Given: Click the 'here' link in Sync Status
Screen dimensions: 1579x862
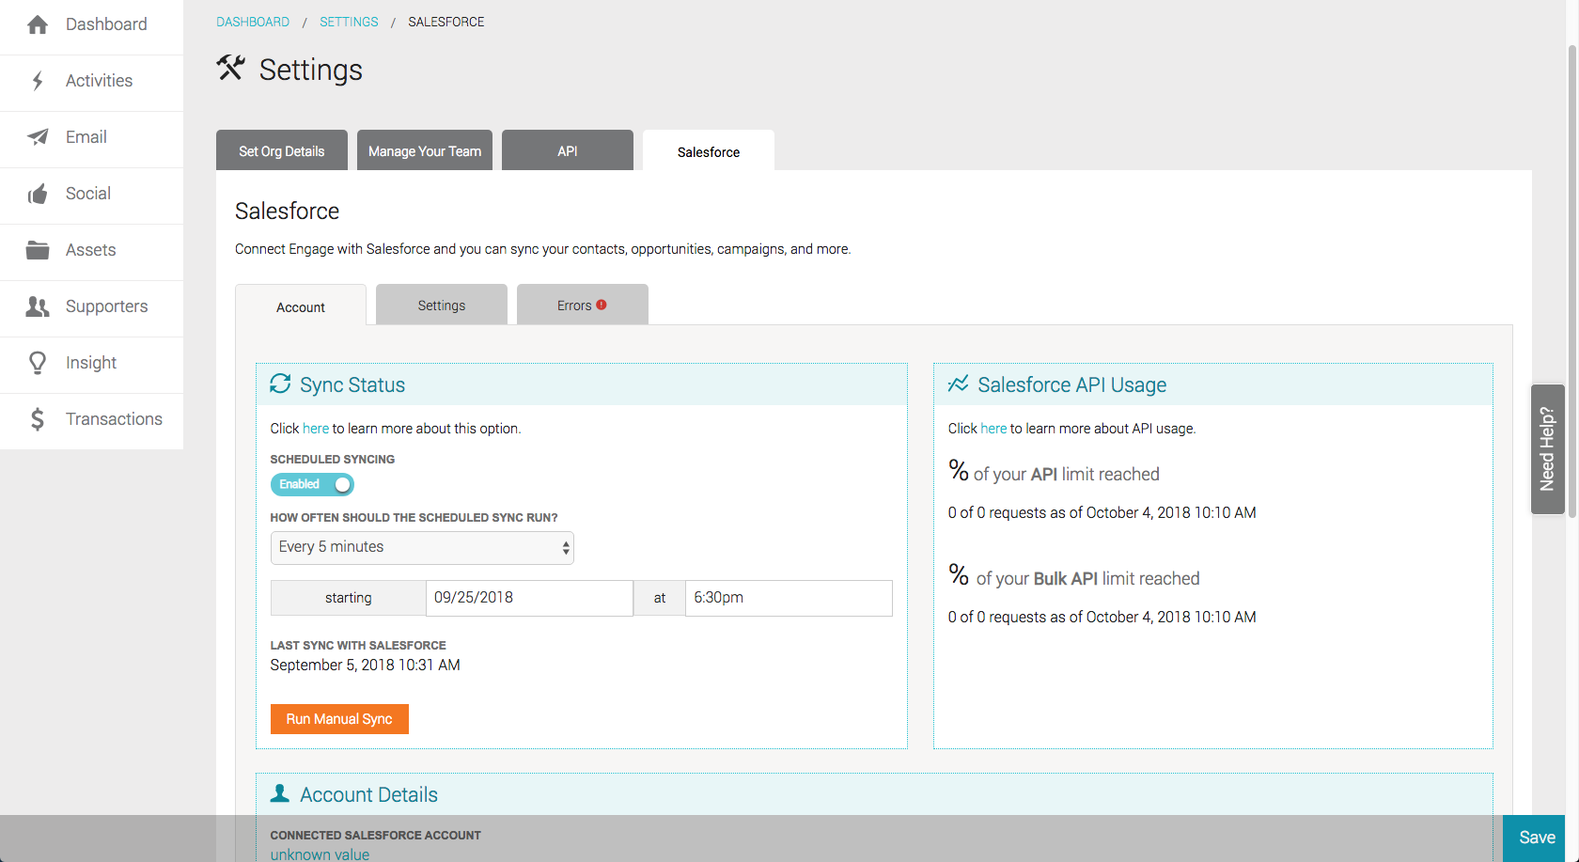Looking at the screenshot, I should [x=316, y=429].
